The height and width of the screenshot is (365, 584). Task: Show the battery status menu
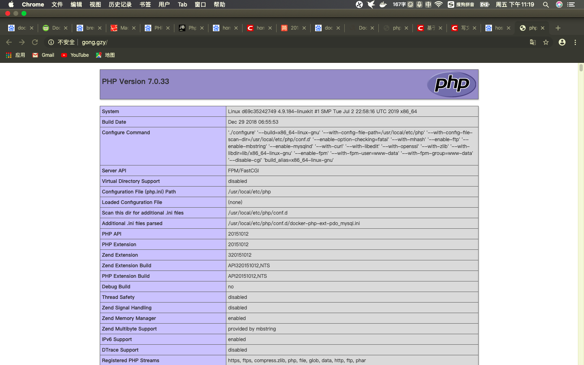pyautogui.click(x=485, y=4)
